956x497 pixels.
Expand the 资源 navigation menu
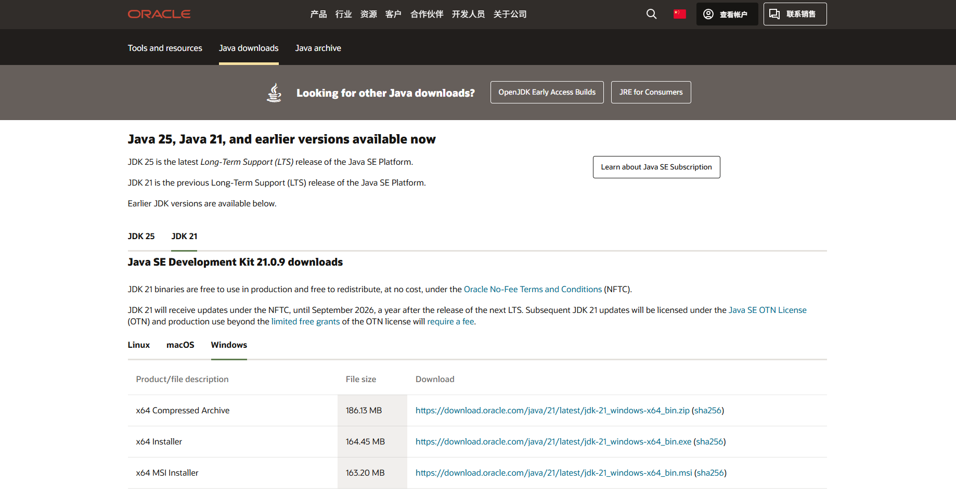tap(368, 14)
